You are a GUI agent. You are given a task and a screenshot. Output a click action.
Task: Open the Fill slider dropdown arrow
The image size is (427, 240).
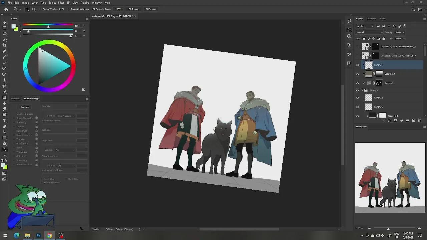tap(404, 39)
